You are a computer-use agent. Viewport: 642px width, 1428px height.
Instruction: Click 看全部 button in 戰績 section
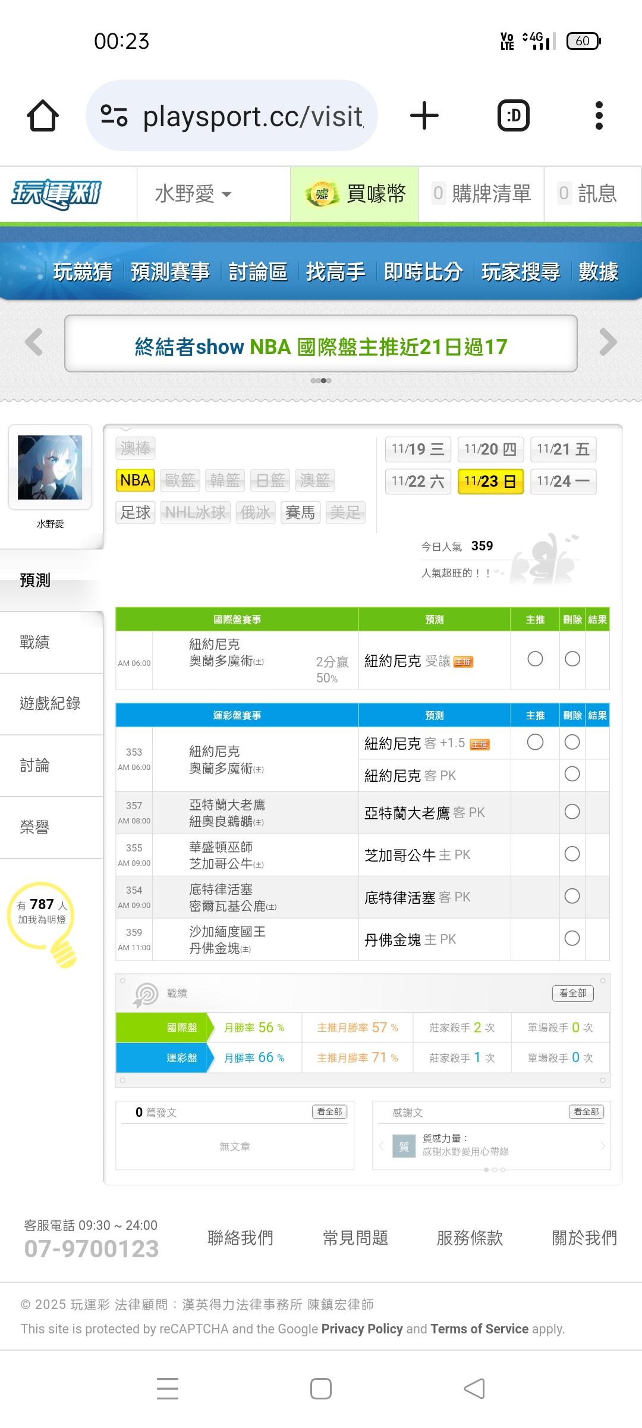click(572, 992)
